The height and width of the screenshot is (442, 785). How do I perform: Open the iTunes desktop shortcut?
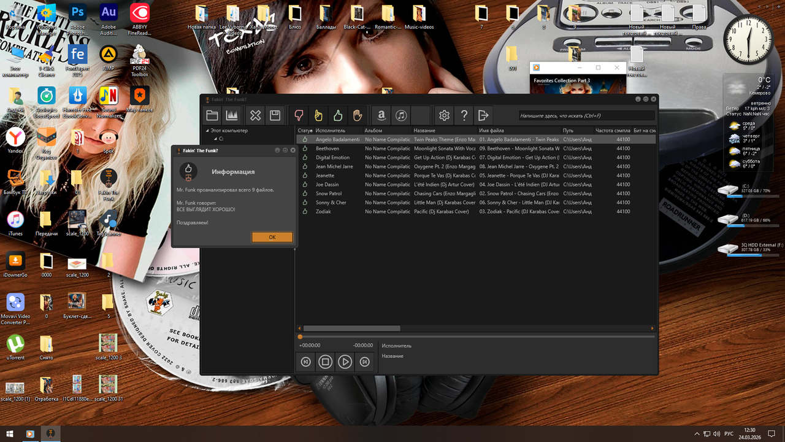pos(15,224)
